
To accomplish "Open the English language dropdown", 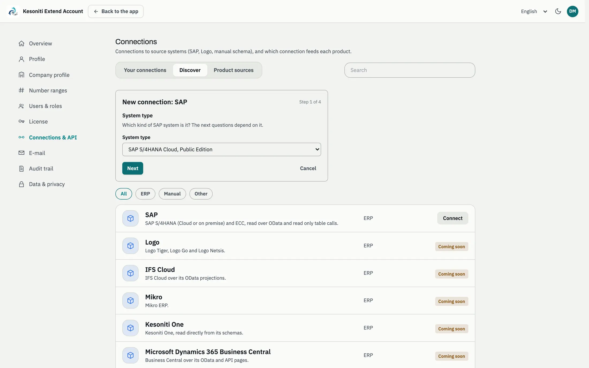I will [x=534, y=11].
